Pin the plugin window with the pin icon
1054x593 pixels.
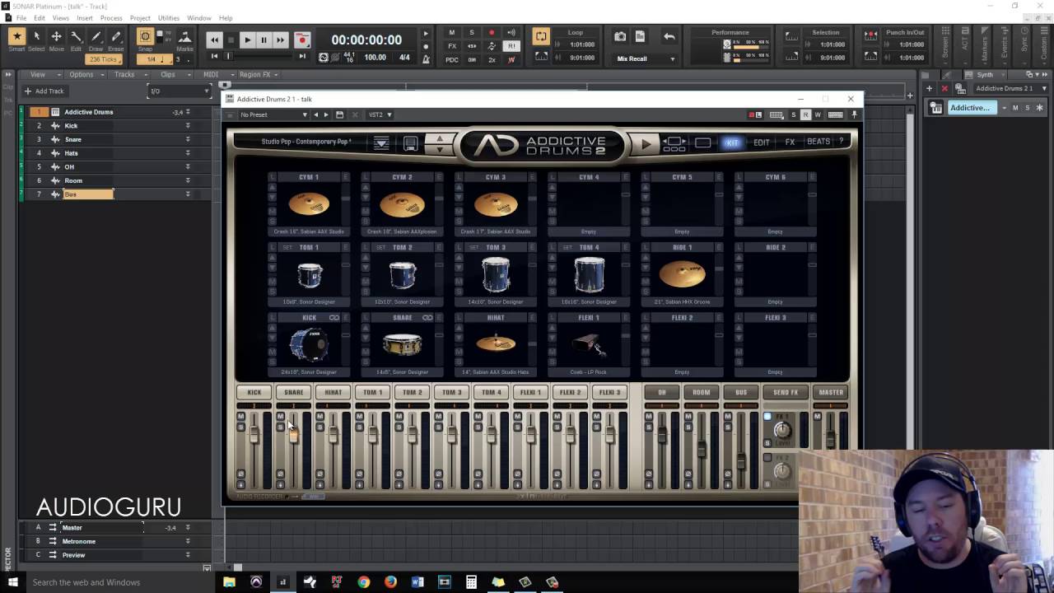coord(854,114)
